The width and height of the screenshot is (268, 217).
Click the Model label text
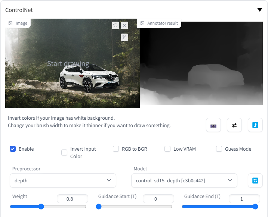pyautogui.click(x=140, y=169)
